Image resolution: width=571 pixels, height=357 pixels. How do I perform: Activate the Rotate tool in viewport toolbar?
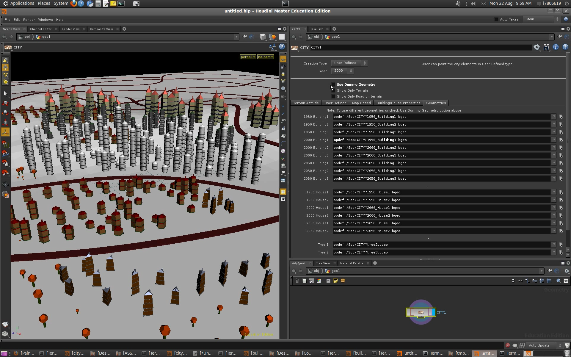point(5,113)
